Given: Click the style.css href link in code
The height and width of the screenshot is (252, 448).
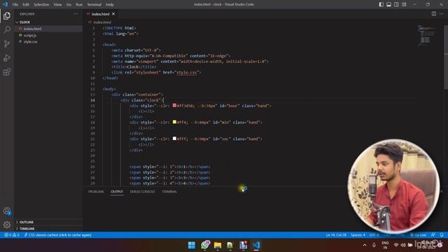Looking at the screenshot, I should 187,73.
